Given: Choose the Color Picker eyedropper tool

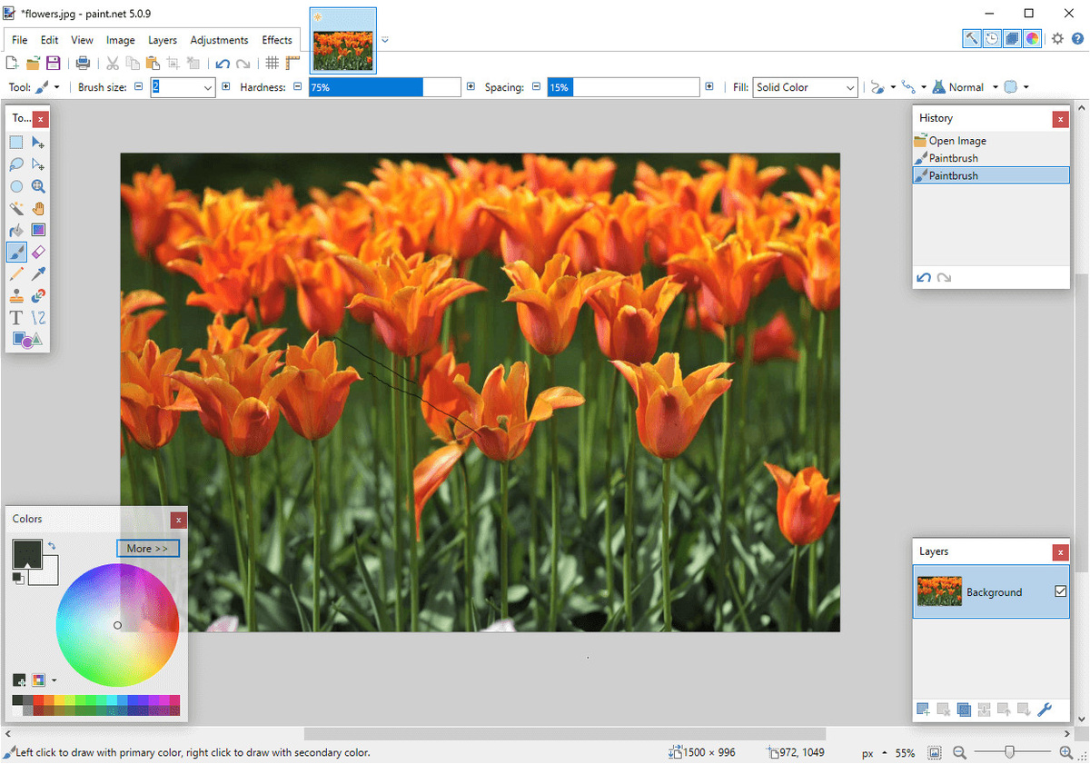Looking at the screenshot, I should tap(38, 273).
